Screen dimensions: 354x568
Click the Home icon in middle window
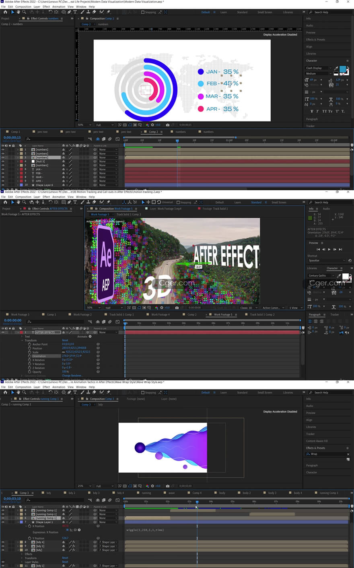click(5, 202)
